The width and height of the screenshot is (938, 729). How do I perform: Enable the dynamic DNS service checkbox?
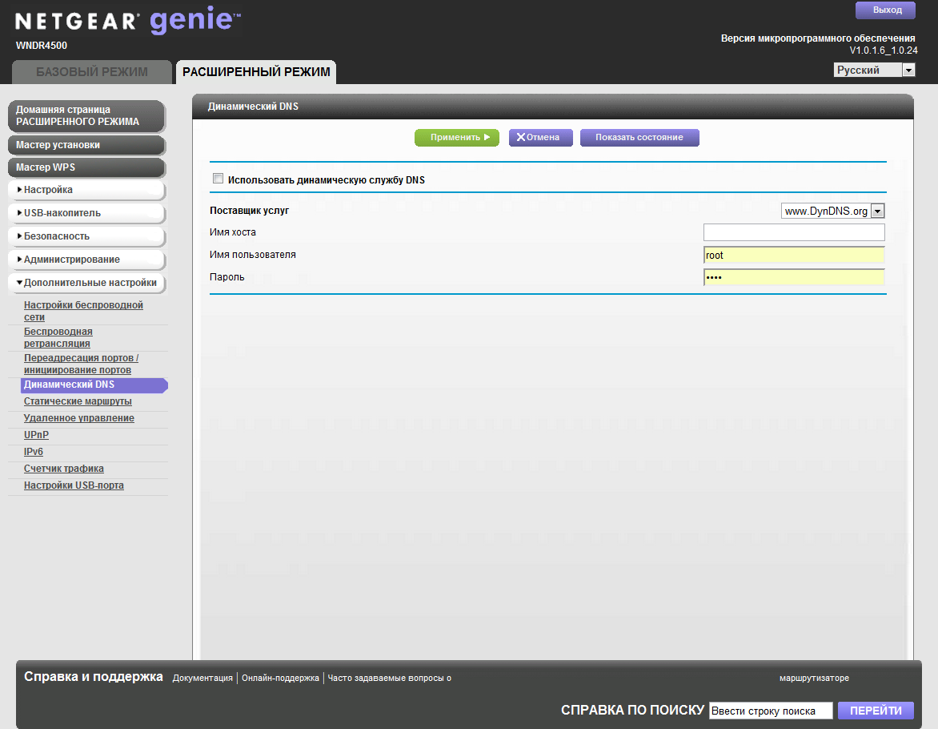(218, 179)
